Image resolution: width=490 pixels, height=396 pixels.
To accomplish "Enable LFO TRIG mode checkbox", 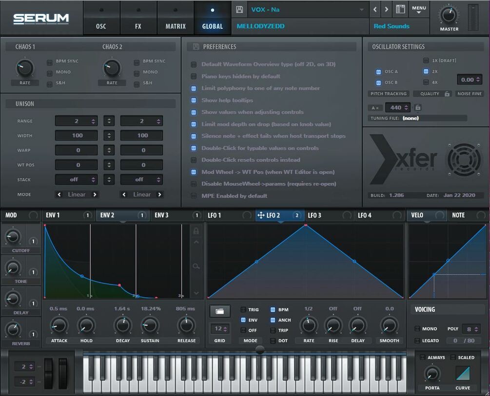I will [x=243, y=310].
